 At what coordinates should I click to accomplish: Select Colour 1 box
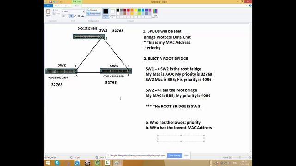click(x=106, y=13)
